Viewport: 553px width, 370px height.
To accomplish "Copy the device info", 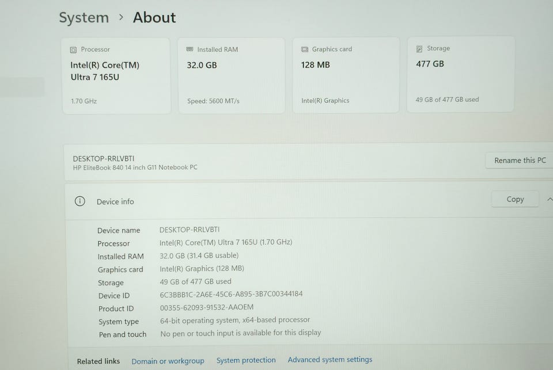I will click(515, 199).
